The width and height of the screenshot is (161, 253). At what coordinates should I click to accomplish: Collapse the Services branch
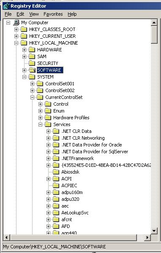tap(40, 124)
